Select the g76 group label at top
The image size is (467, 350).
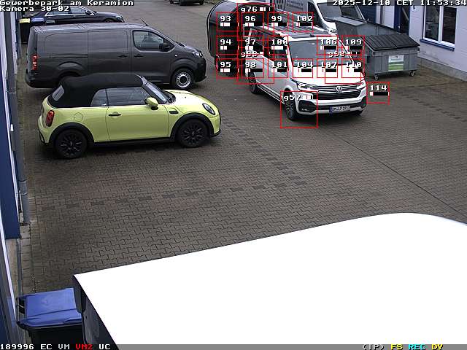click(x=249, y=9)
